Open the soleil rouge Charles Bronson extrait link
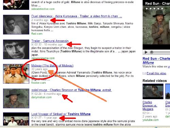The width and height of the screenshot is (170, 128). pos(71,90)
